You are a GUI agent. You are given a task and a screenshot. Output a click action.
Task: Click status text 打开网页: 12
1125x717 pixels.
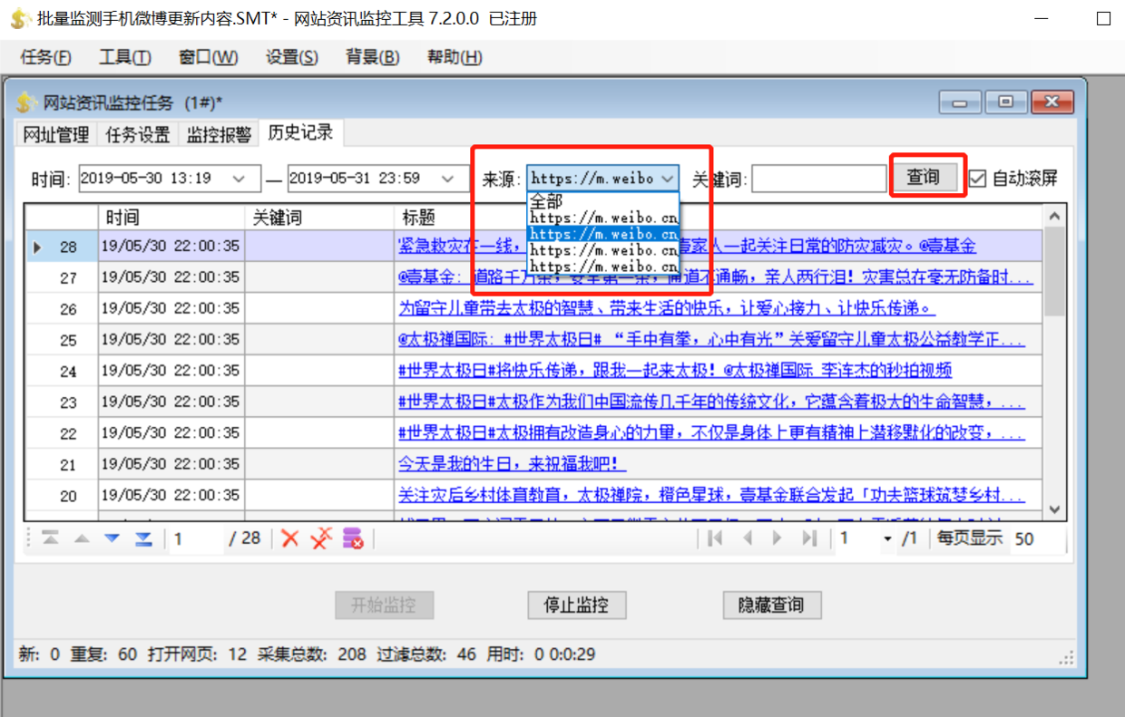[x=196, y=654]
